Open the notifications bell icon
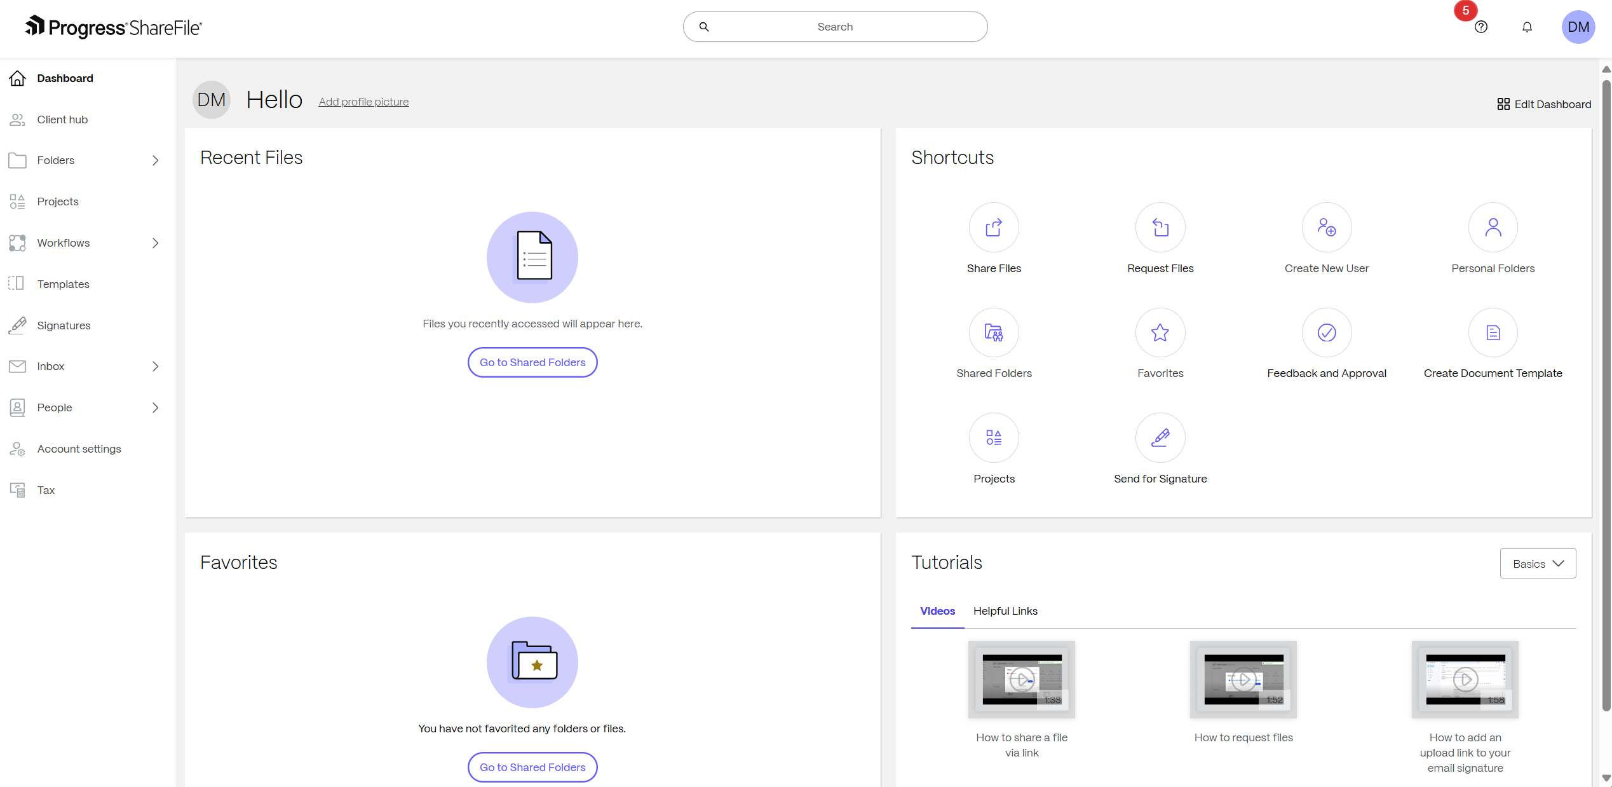 pos(1527,27)
